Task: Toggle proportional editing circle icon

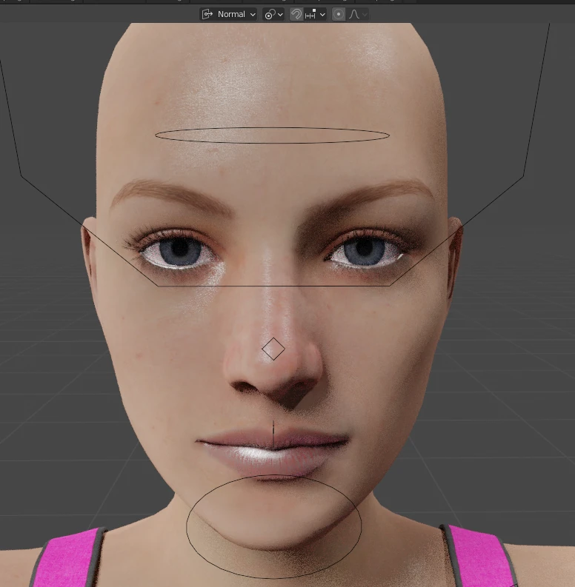Action: (338, 15)
